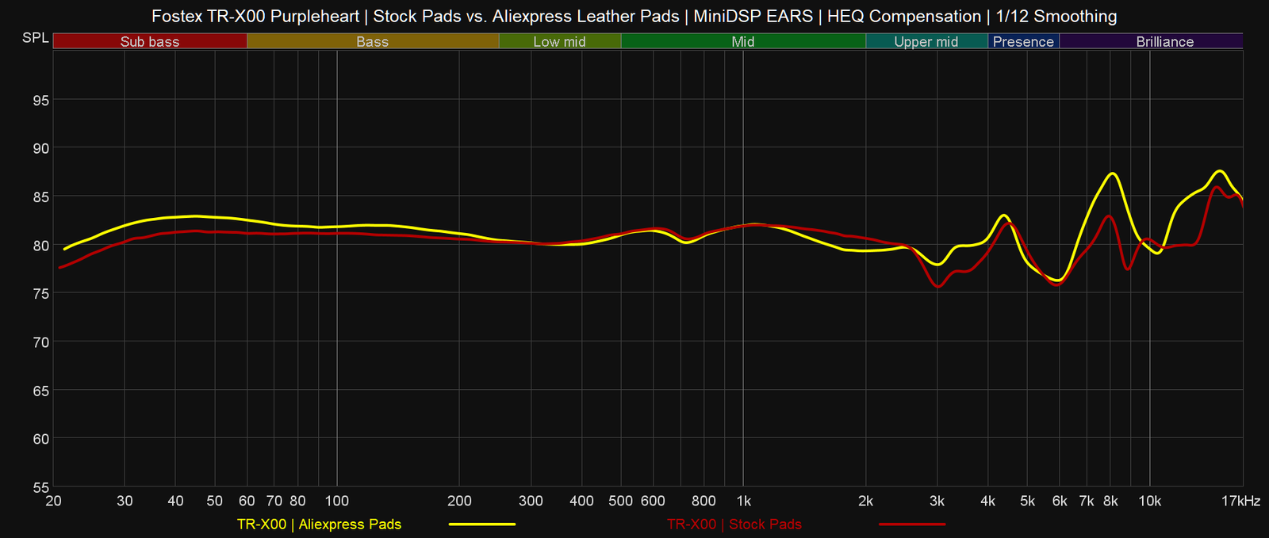This screenshot has width=1269, height=538.
Task: Click the yellow legend line swatch
Action: pyautogui.click(x=482, y=525)
